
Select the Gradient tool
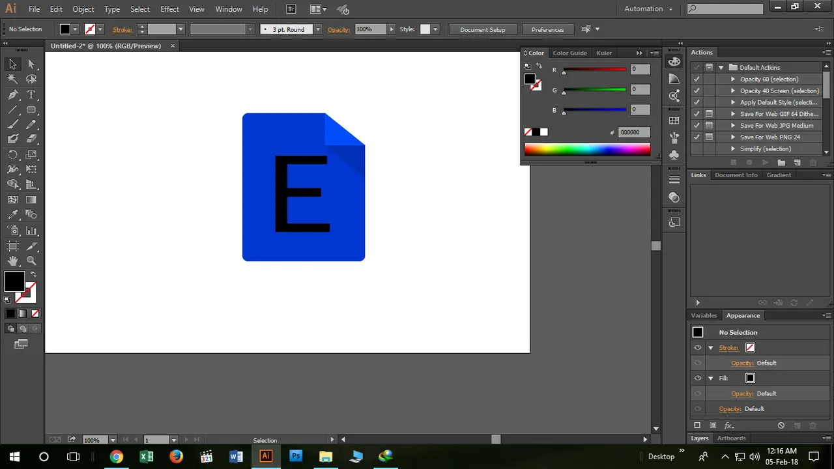(31, 200)
